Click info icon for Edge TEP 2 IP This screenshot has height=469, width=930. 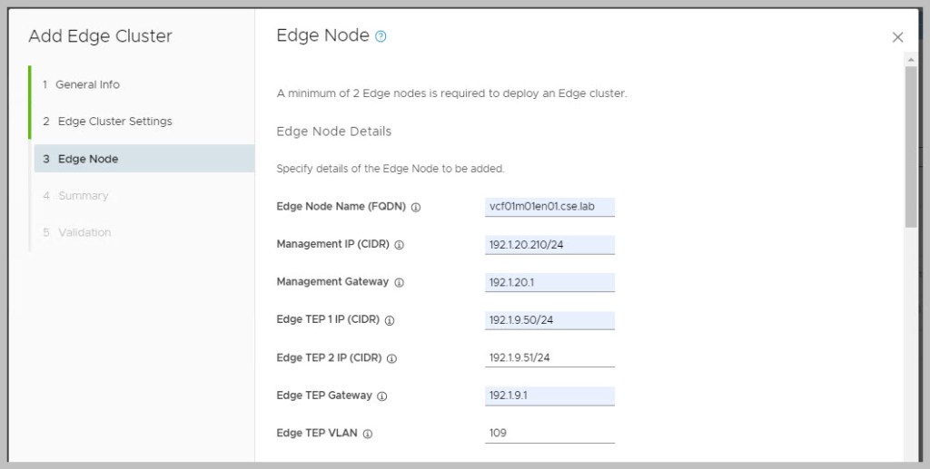(x=391, y=358)
